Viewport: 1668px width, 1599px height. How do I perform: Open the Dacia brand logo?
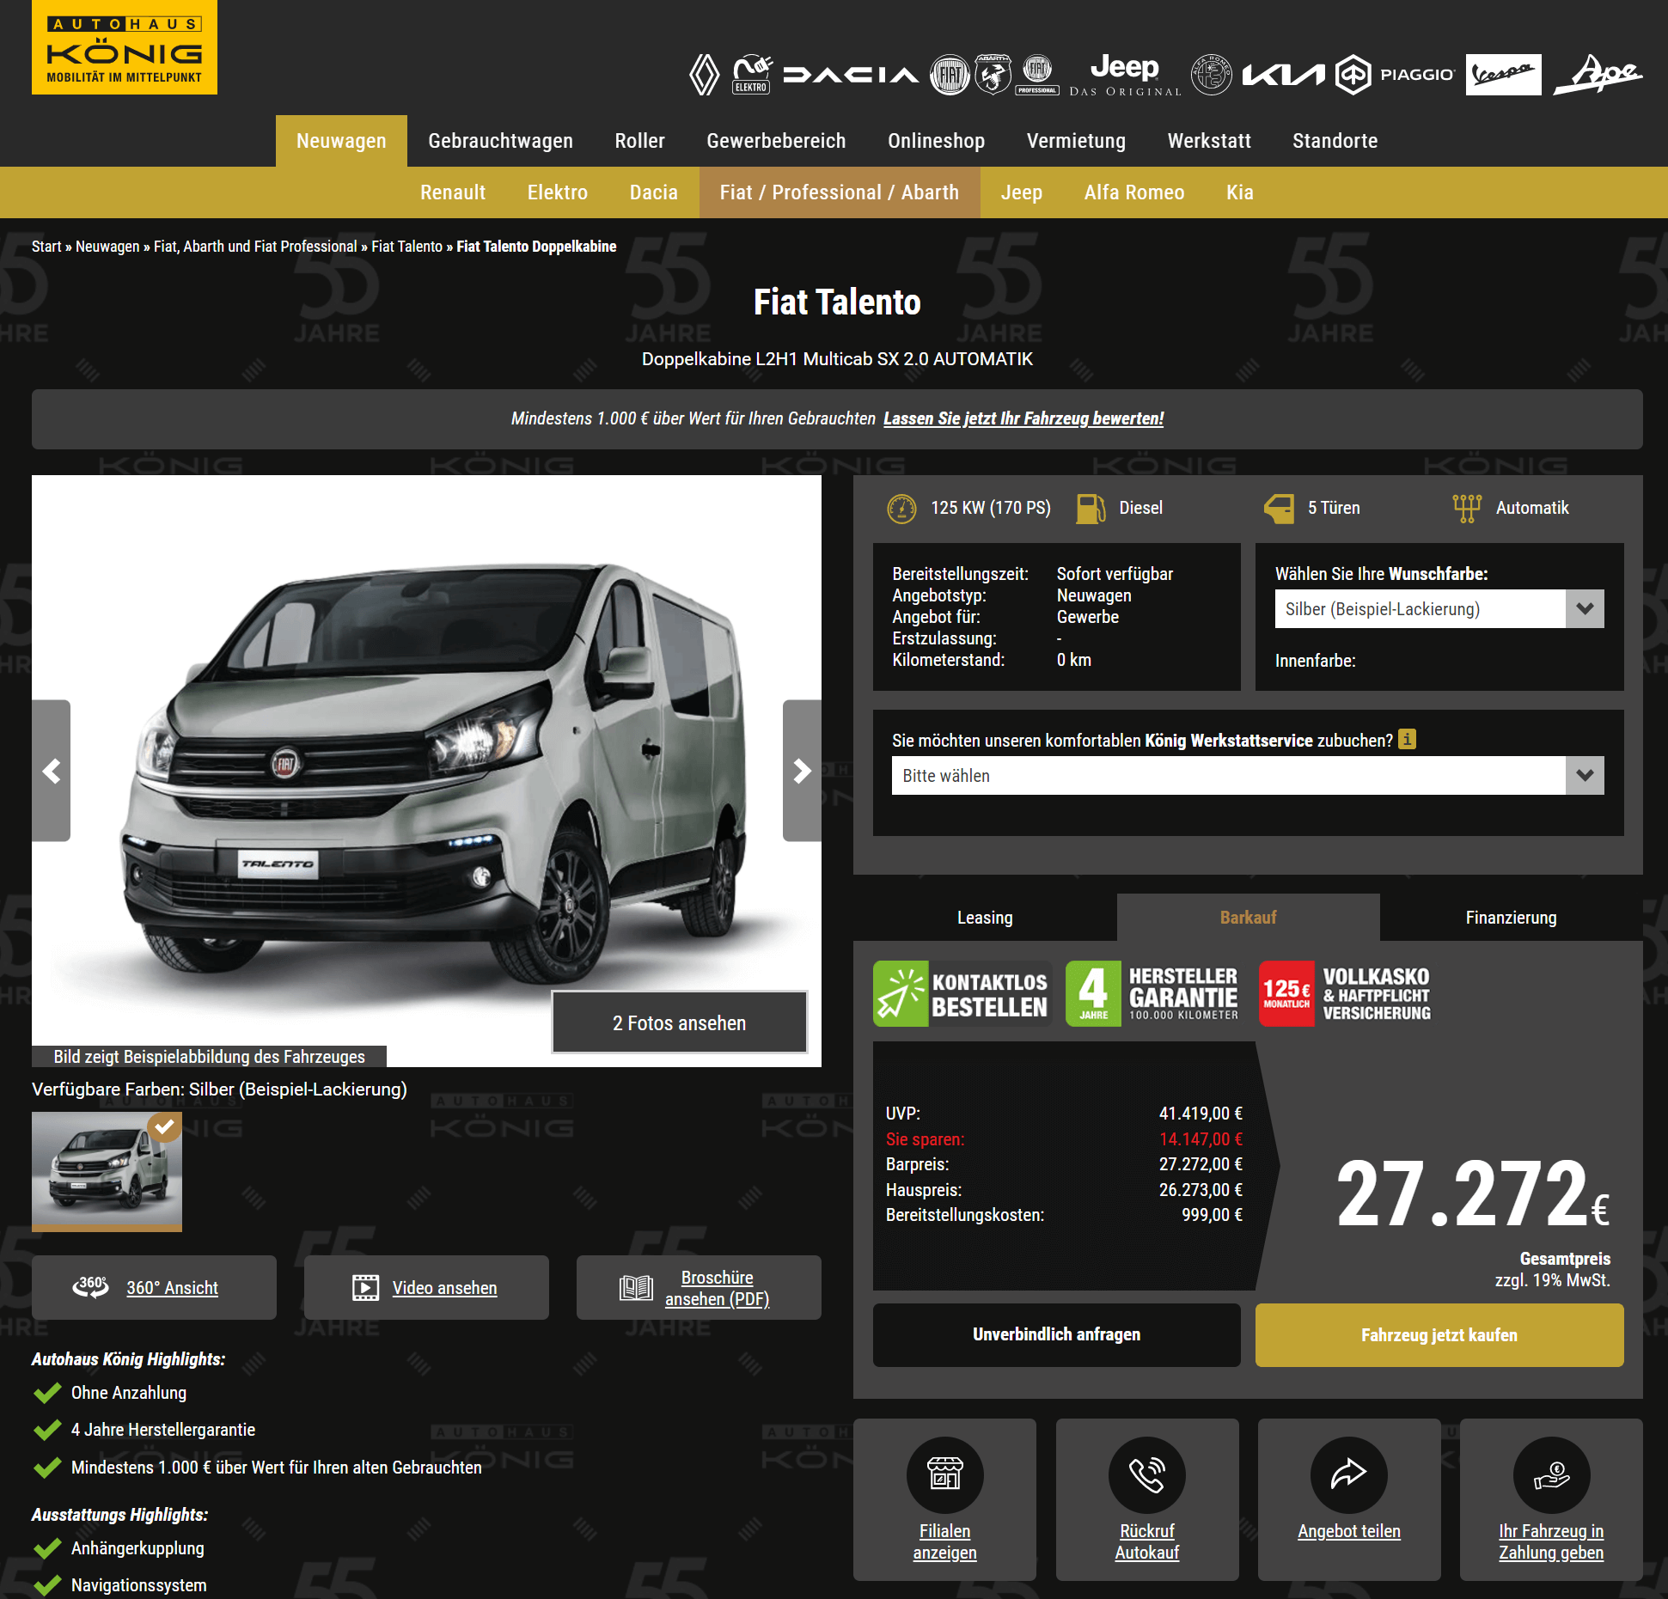pyautogui.click(x=850, y=76)
